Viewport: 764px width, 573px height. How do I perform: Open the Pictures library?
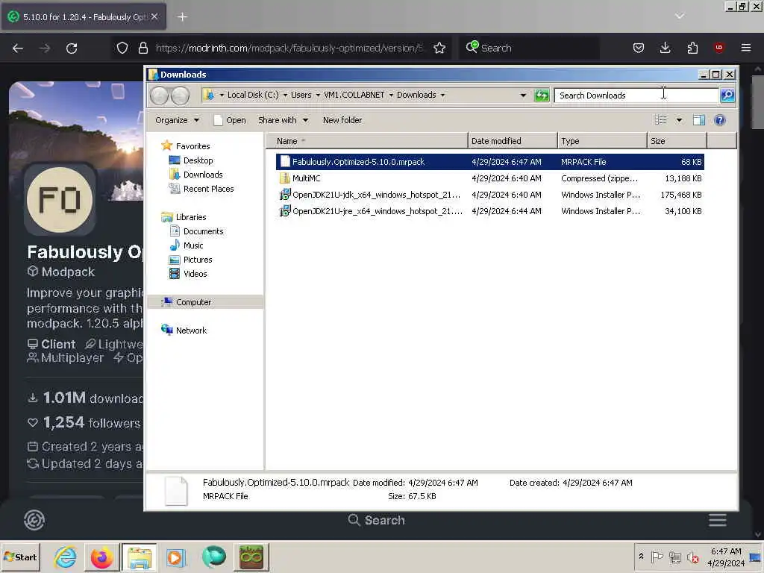click(197, 259)
